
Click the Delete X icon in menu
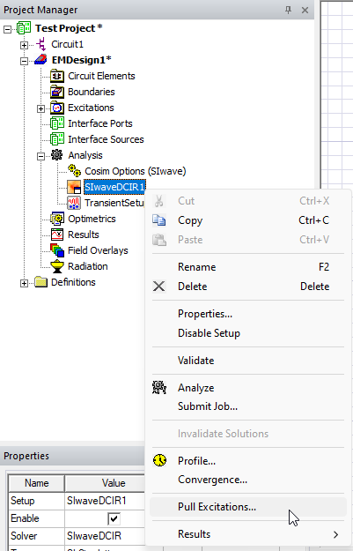(x=159, y=287)
